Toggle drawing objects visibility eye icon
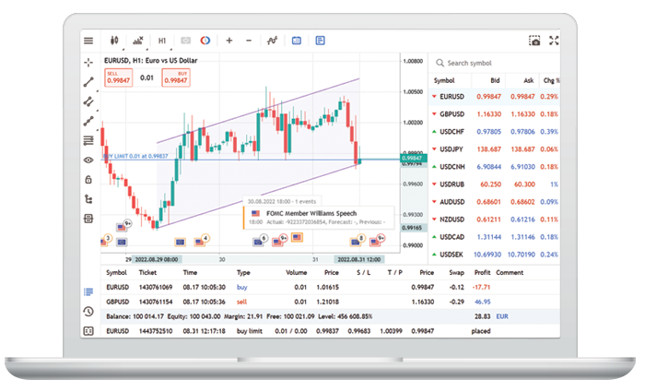This screenshot has width=645, height=392. 88,160
